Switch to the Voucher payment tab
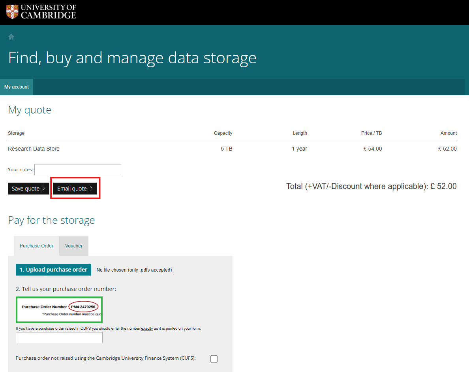Screen dimensions: 469x372 click(x=74, y=246)
